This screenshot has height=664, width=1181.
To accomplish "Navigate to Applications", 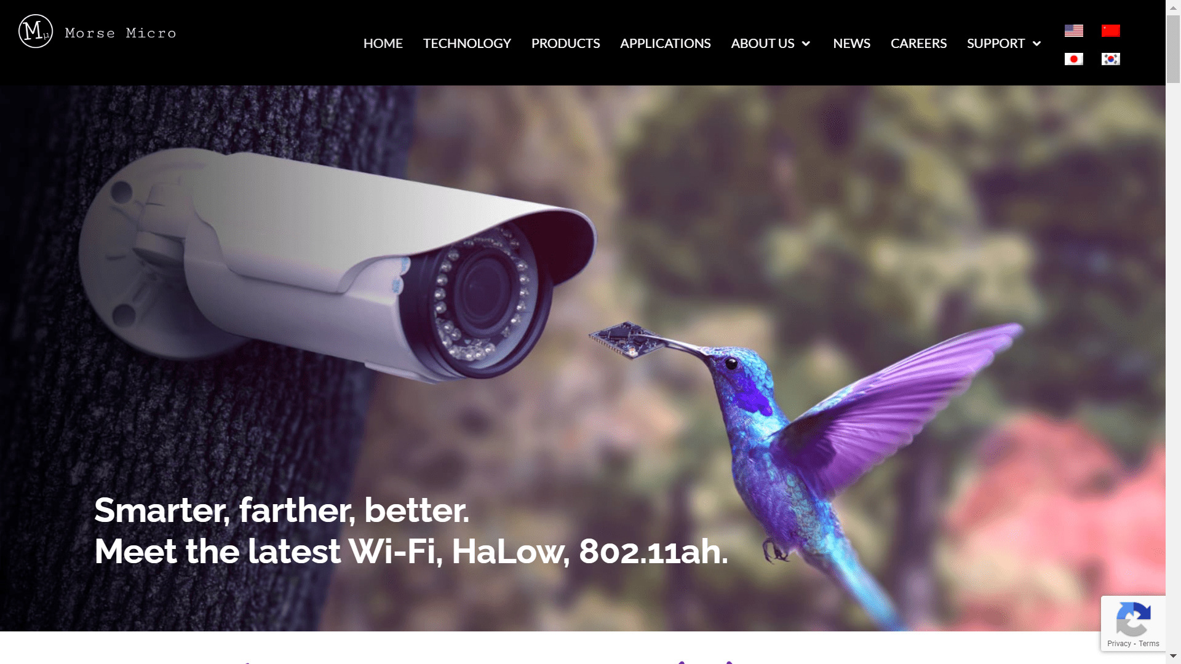I will pyautogui.click(x=666, y=44).
